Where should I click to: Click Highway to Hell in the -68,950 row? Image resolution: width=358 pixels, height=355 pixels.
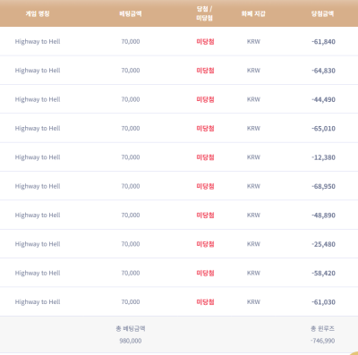click(38, 186)
